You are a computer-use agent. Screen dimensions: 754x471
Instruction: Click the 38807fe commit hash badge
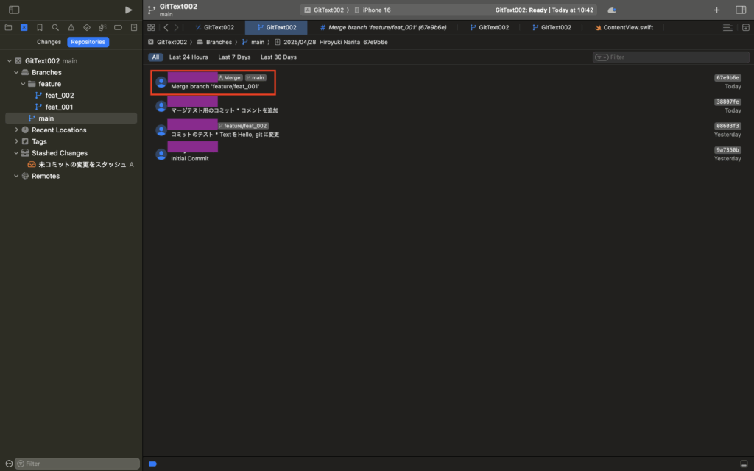click(727, 102)
